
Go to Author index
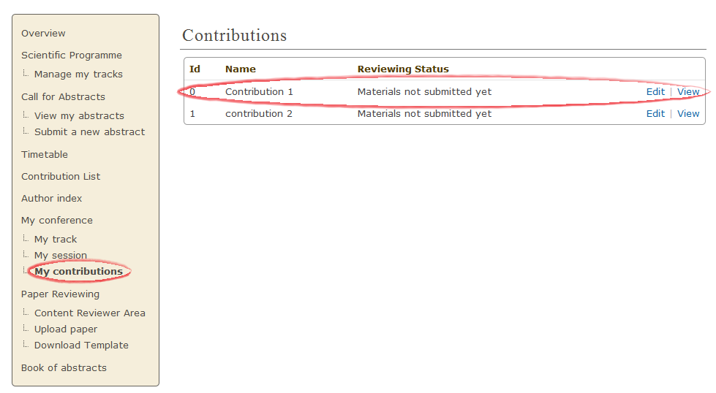click(52, 198)
